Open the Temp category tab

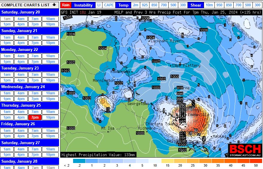pyautogui.click(x=123, y=5)
